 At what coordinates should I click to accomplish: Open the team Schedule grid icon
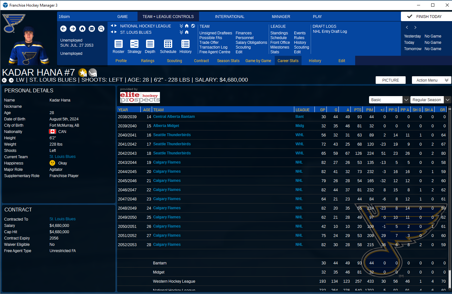(x=168, y=46)
